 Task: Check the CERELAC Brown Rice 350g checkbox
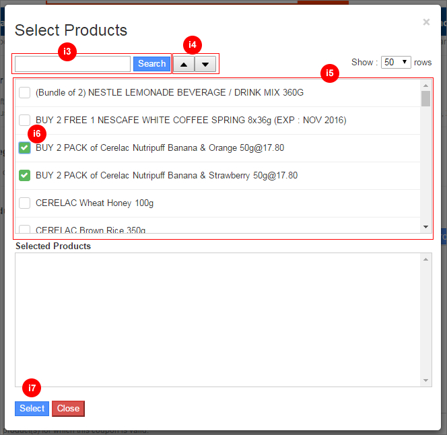tap(24, 229)
